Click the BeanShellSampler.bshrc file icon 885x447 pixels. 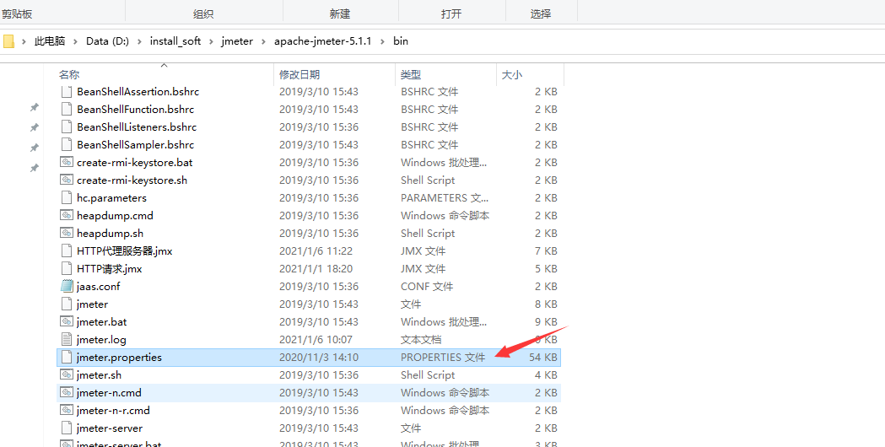[x=67, y=144]
